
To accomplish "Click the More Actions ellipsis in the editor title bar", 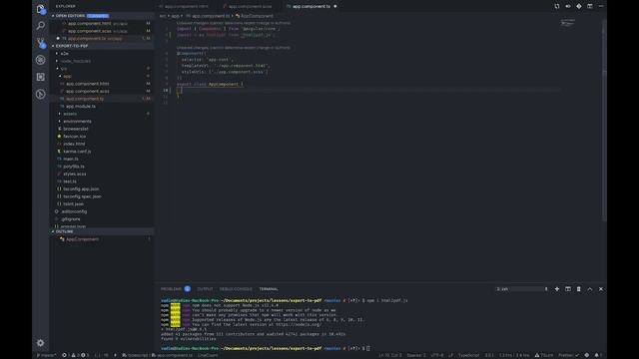I will [601, 6].
